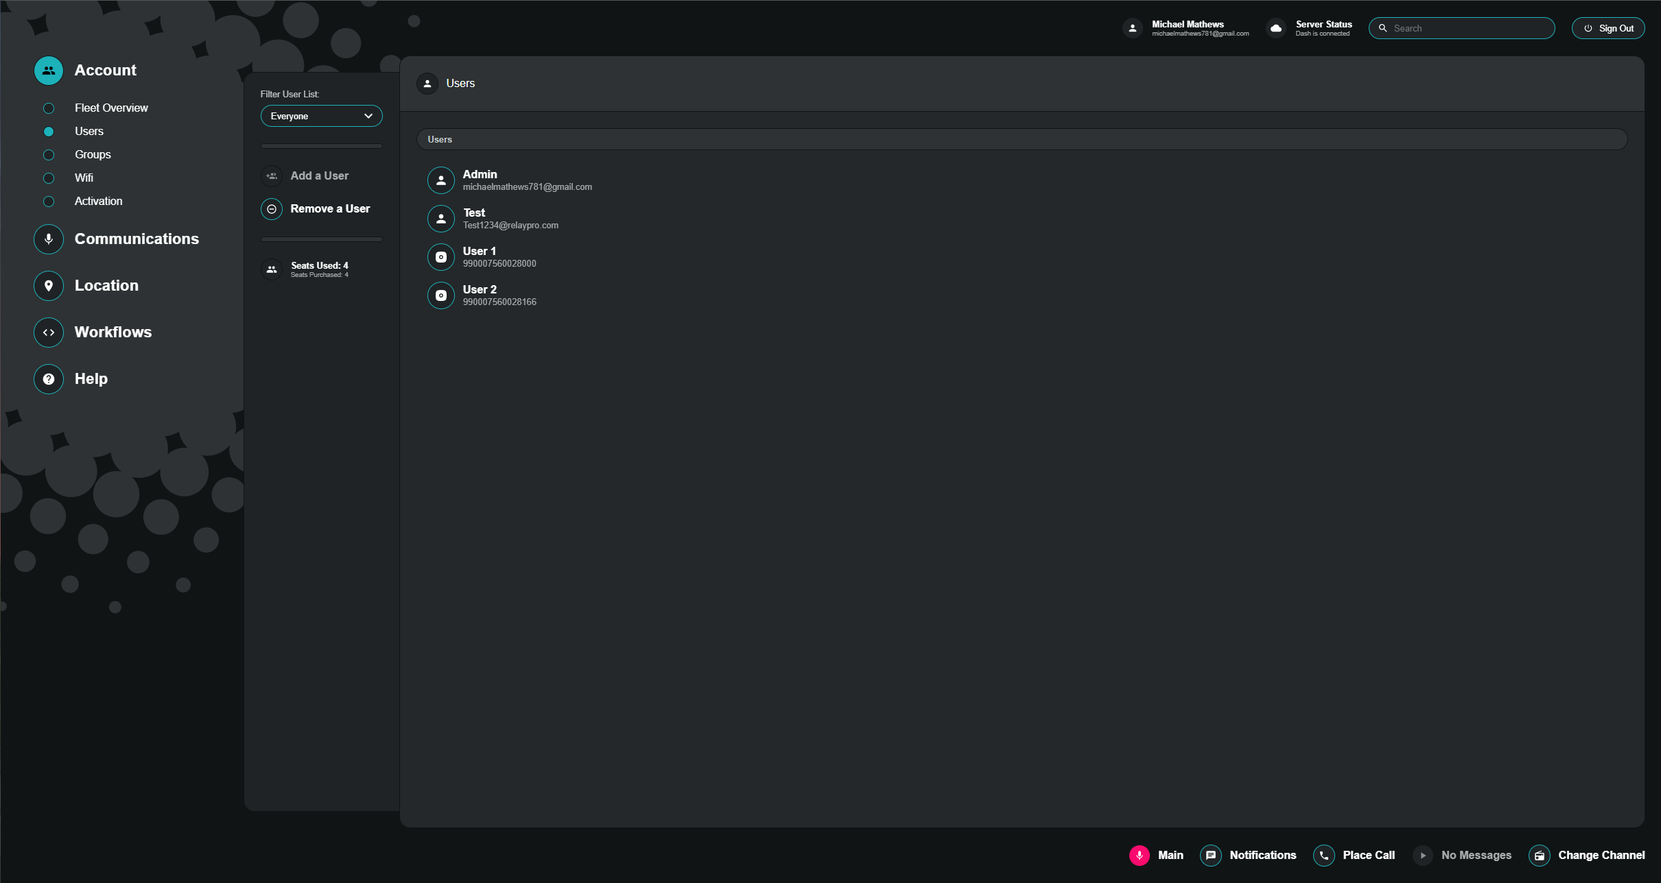Click the Place Call phone icon
1661x883 pixels.
pos(1323,855)
